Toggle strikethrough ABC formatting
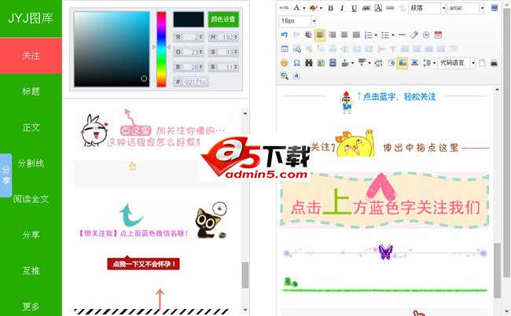Screen dimensions: 511x316 tap(366, 8)
